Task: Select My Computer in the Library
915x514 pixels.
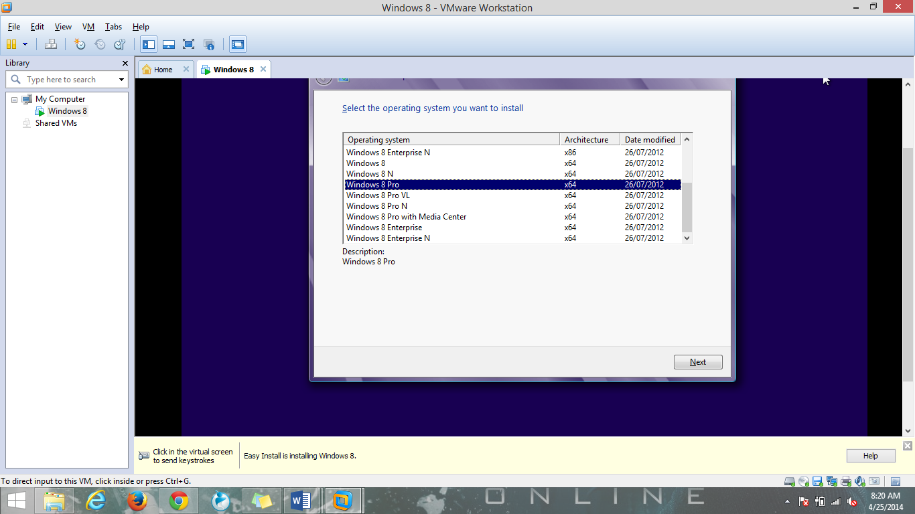Action: click(60, 99)
